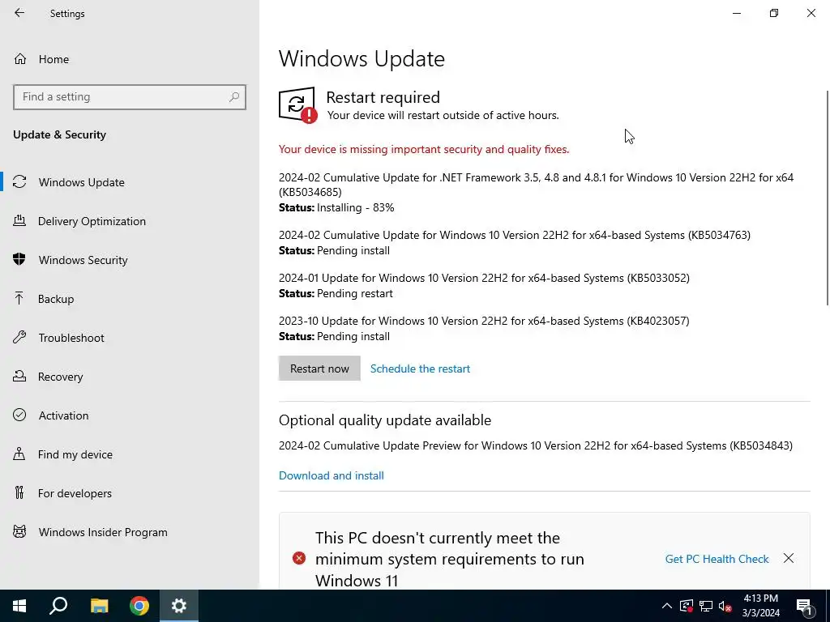Dismiss the Windows 11 requirements banner
This screenshot has width=830, height=622.
(789, 558)
